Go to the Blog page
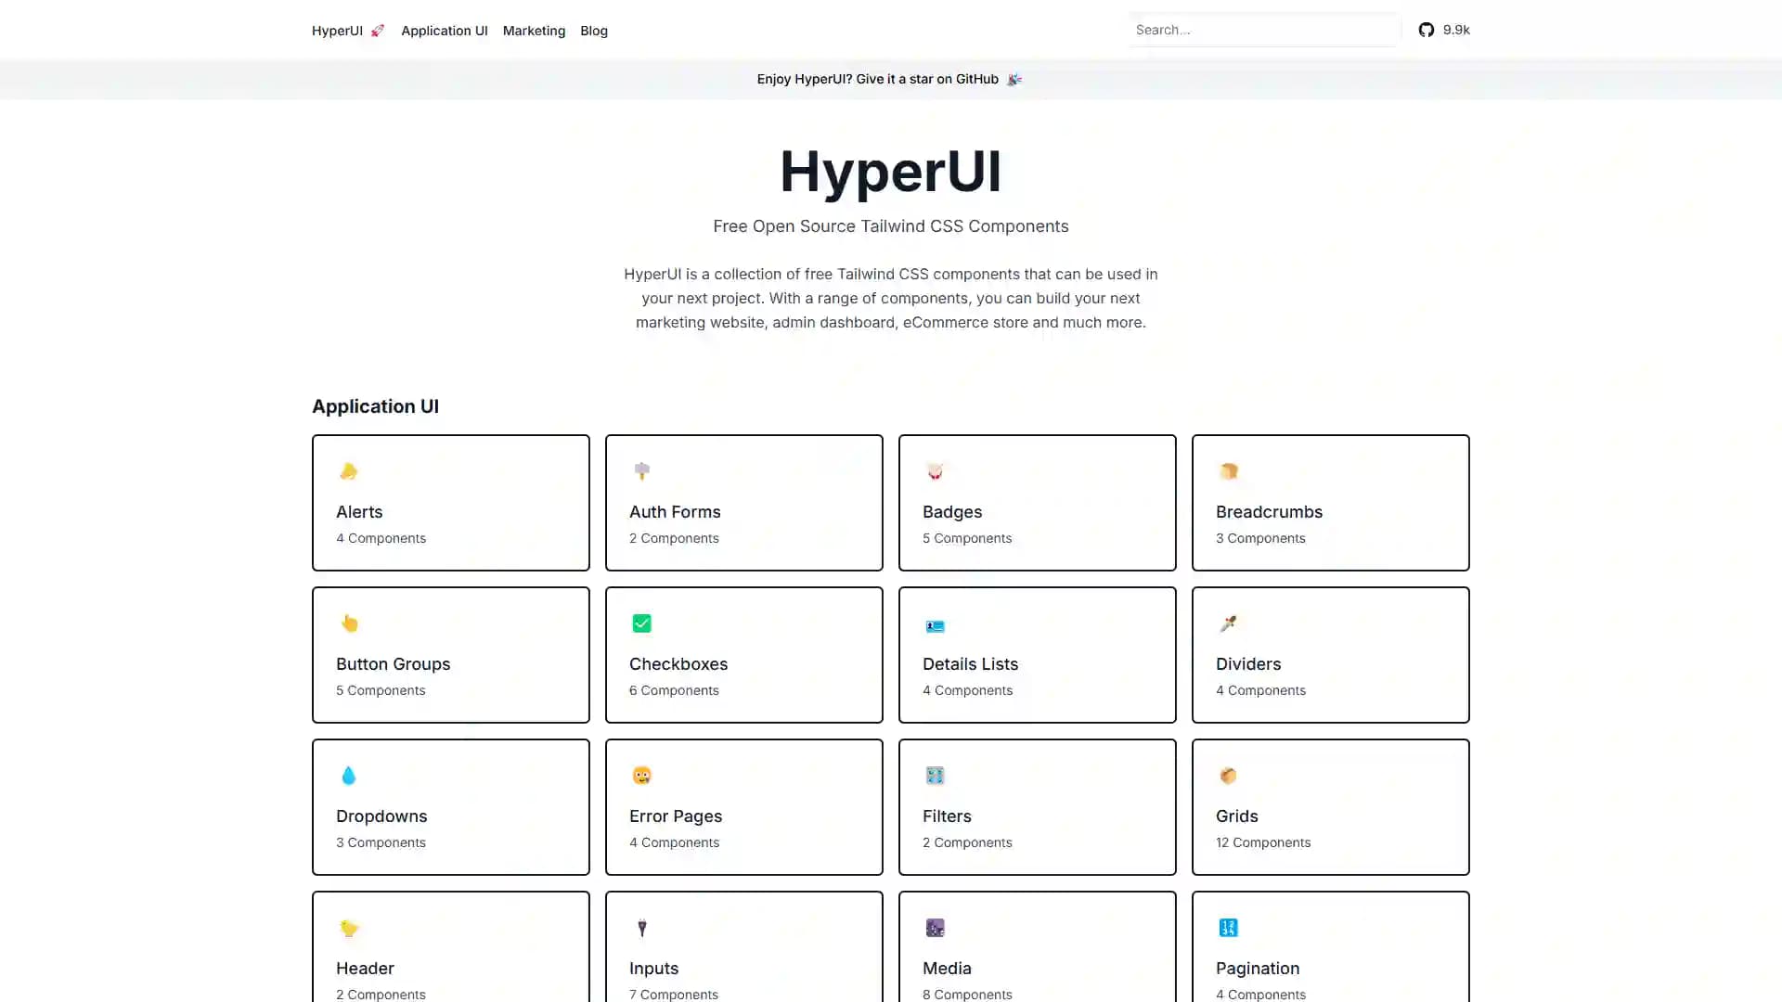 tap(594, 31)
